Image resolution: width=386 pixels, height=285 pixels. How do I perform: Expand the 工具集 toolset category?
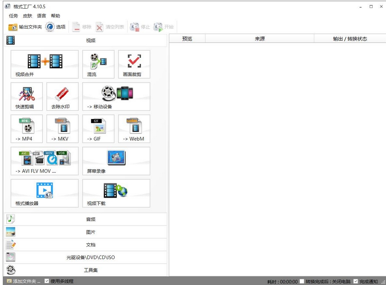85,270
